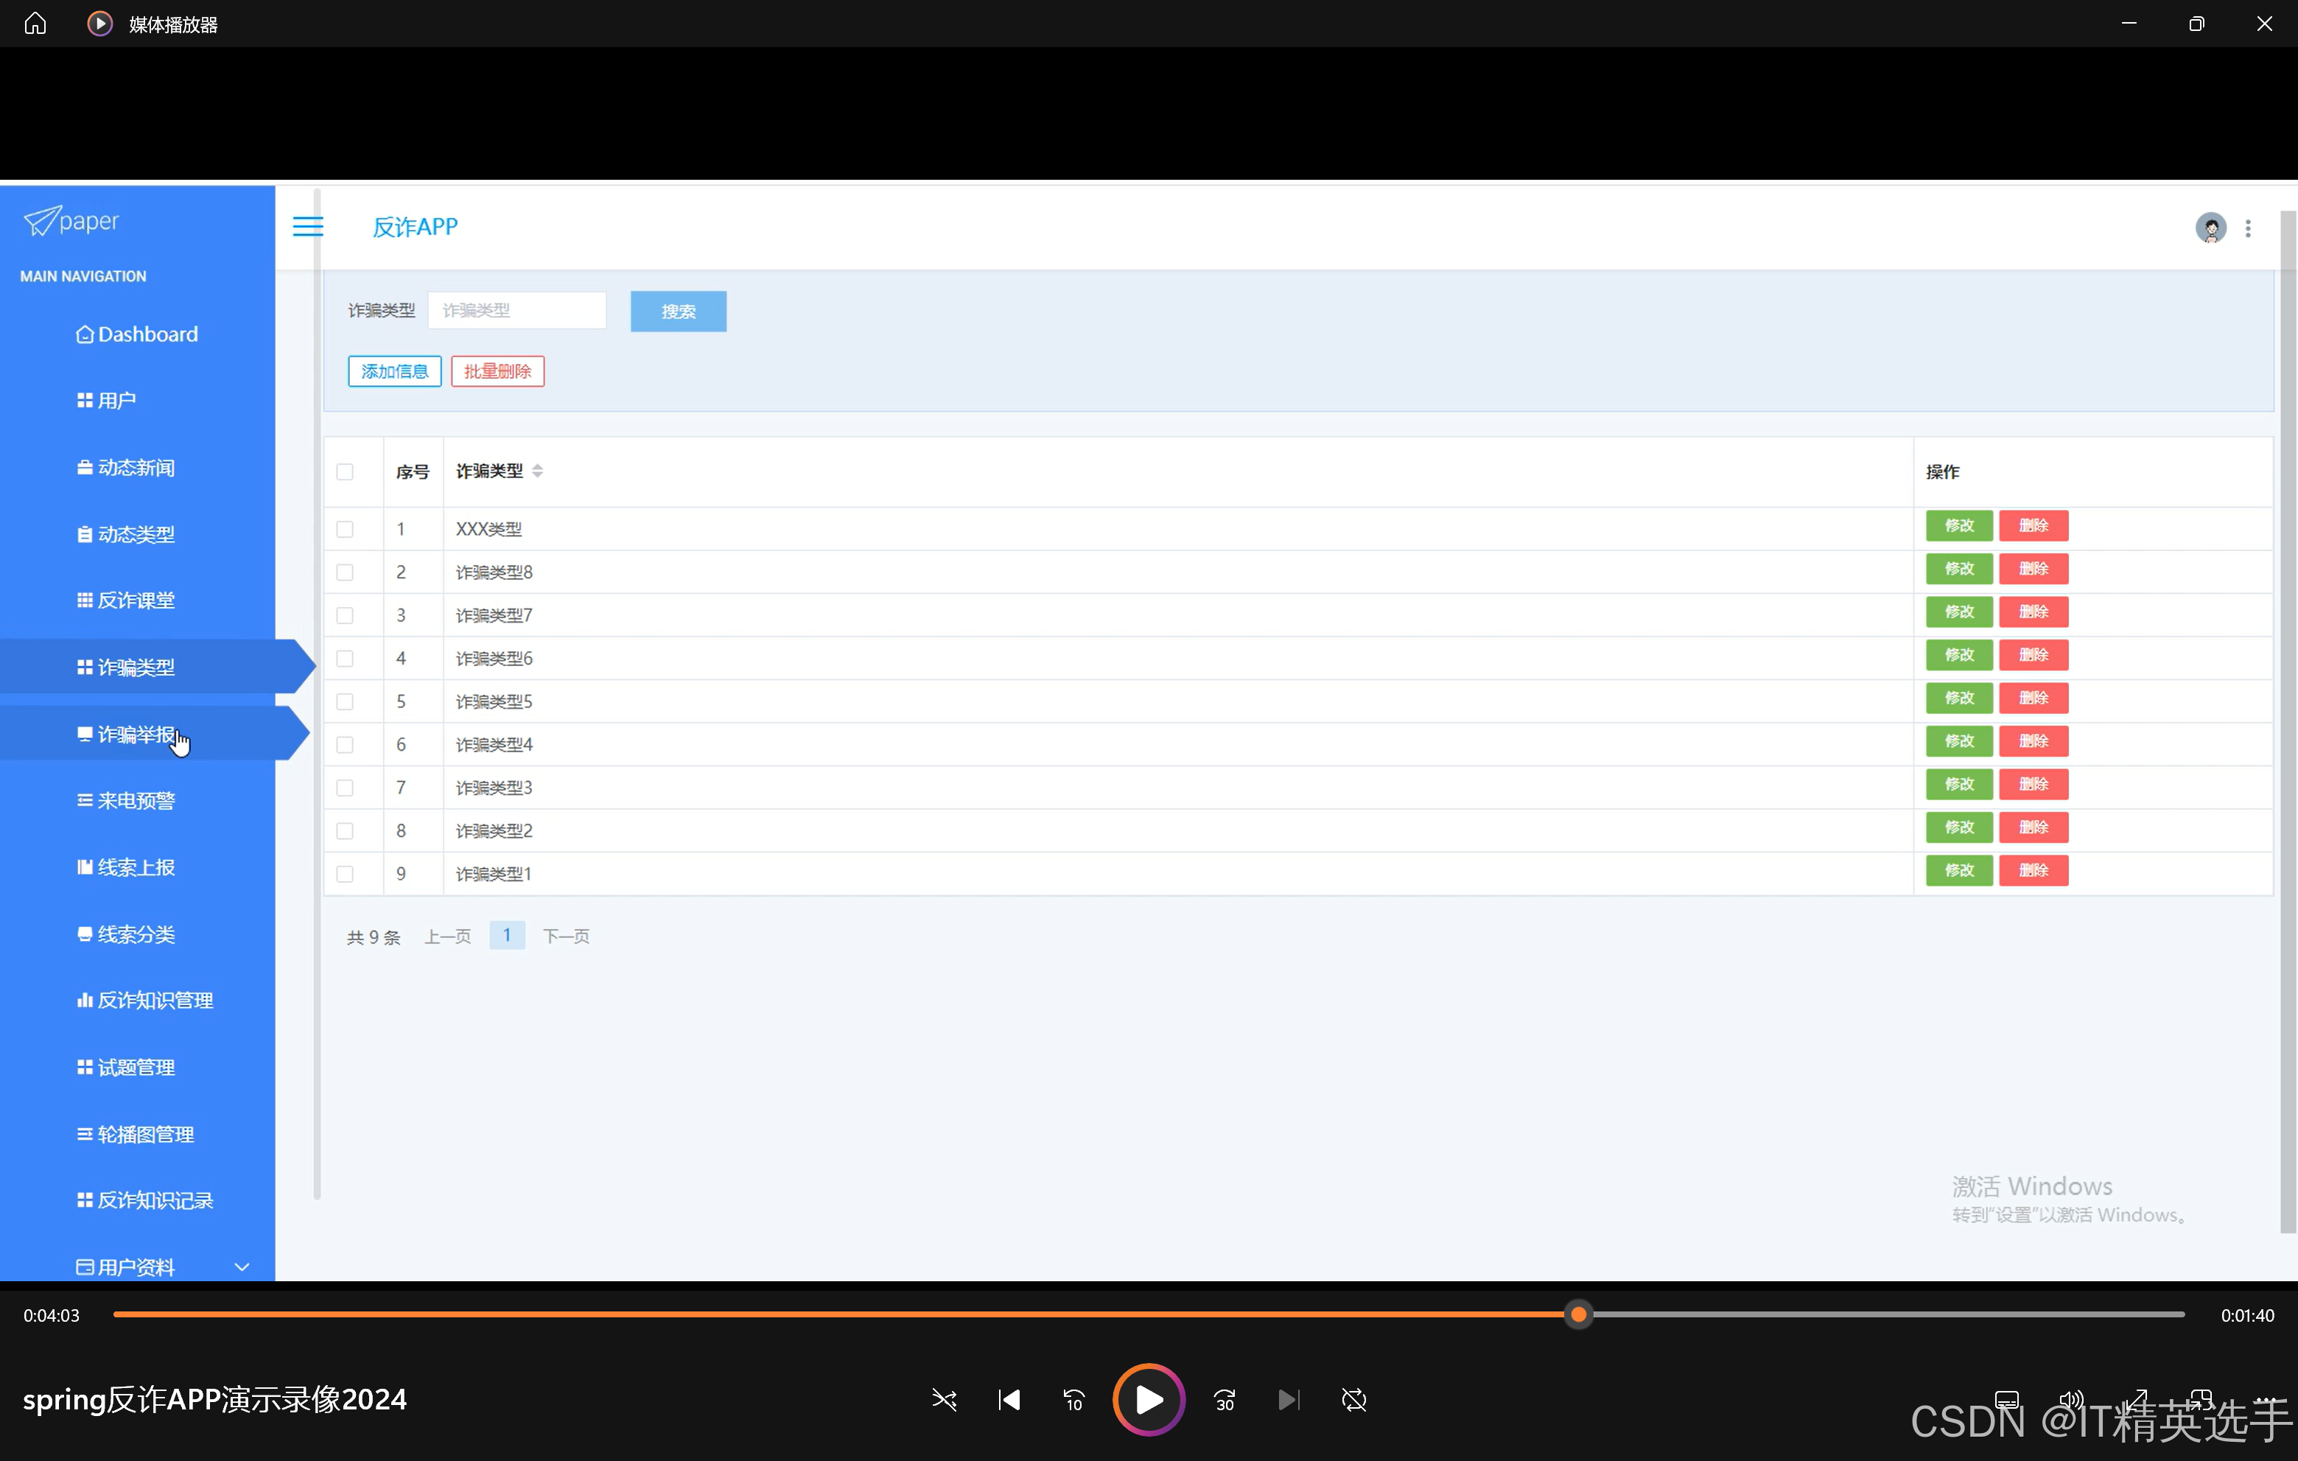Image resolution: width=2298 pixels, height=1461 pixels.
Task: Sort by the 诈骗类型 column arrows
Action: [x=537, y=471]
